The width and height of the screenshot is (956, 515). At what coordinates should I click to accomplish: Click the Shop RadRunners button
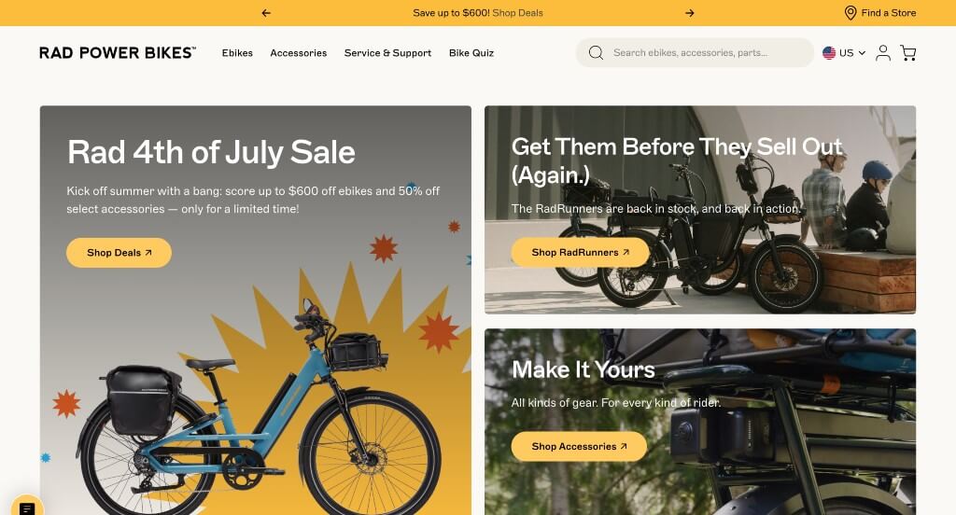pyautogui.click(x=580, y=252)
